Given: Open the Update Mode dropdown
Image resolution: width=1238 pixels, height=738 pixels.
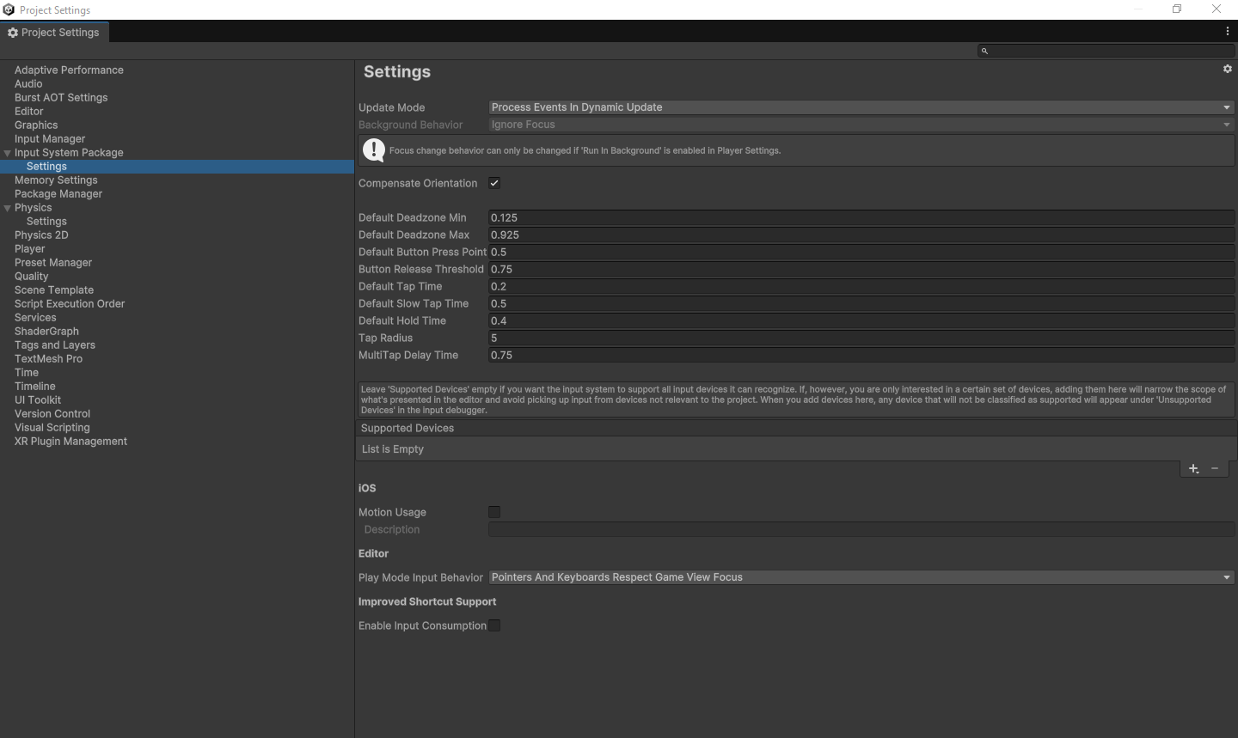Looking at the screenshot, I should click(x=860, y=107).
